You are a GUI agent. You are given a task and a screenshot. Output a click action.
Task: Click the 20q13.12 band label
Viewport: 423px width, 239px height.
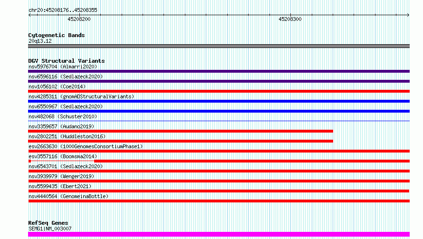40,41
